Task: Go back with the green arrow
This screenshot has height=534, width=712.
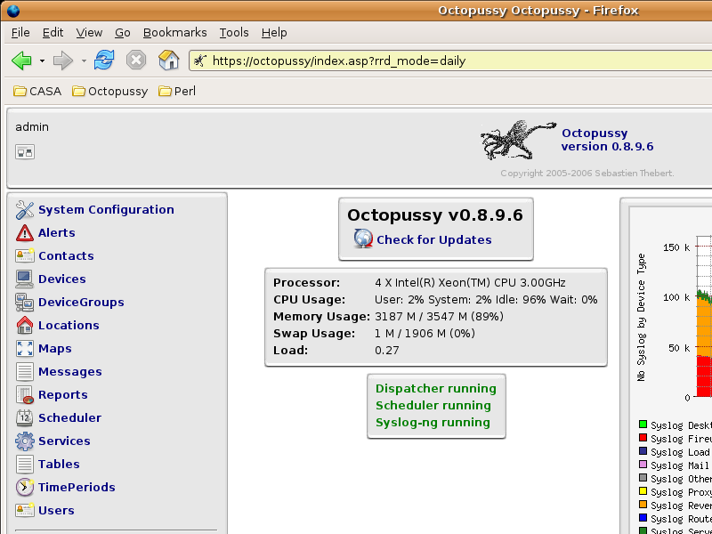Action: click(x=21, y=61)
